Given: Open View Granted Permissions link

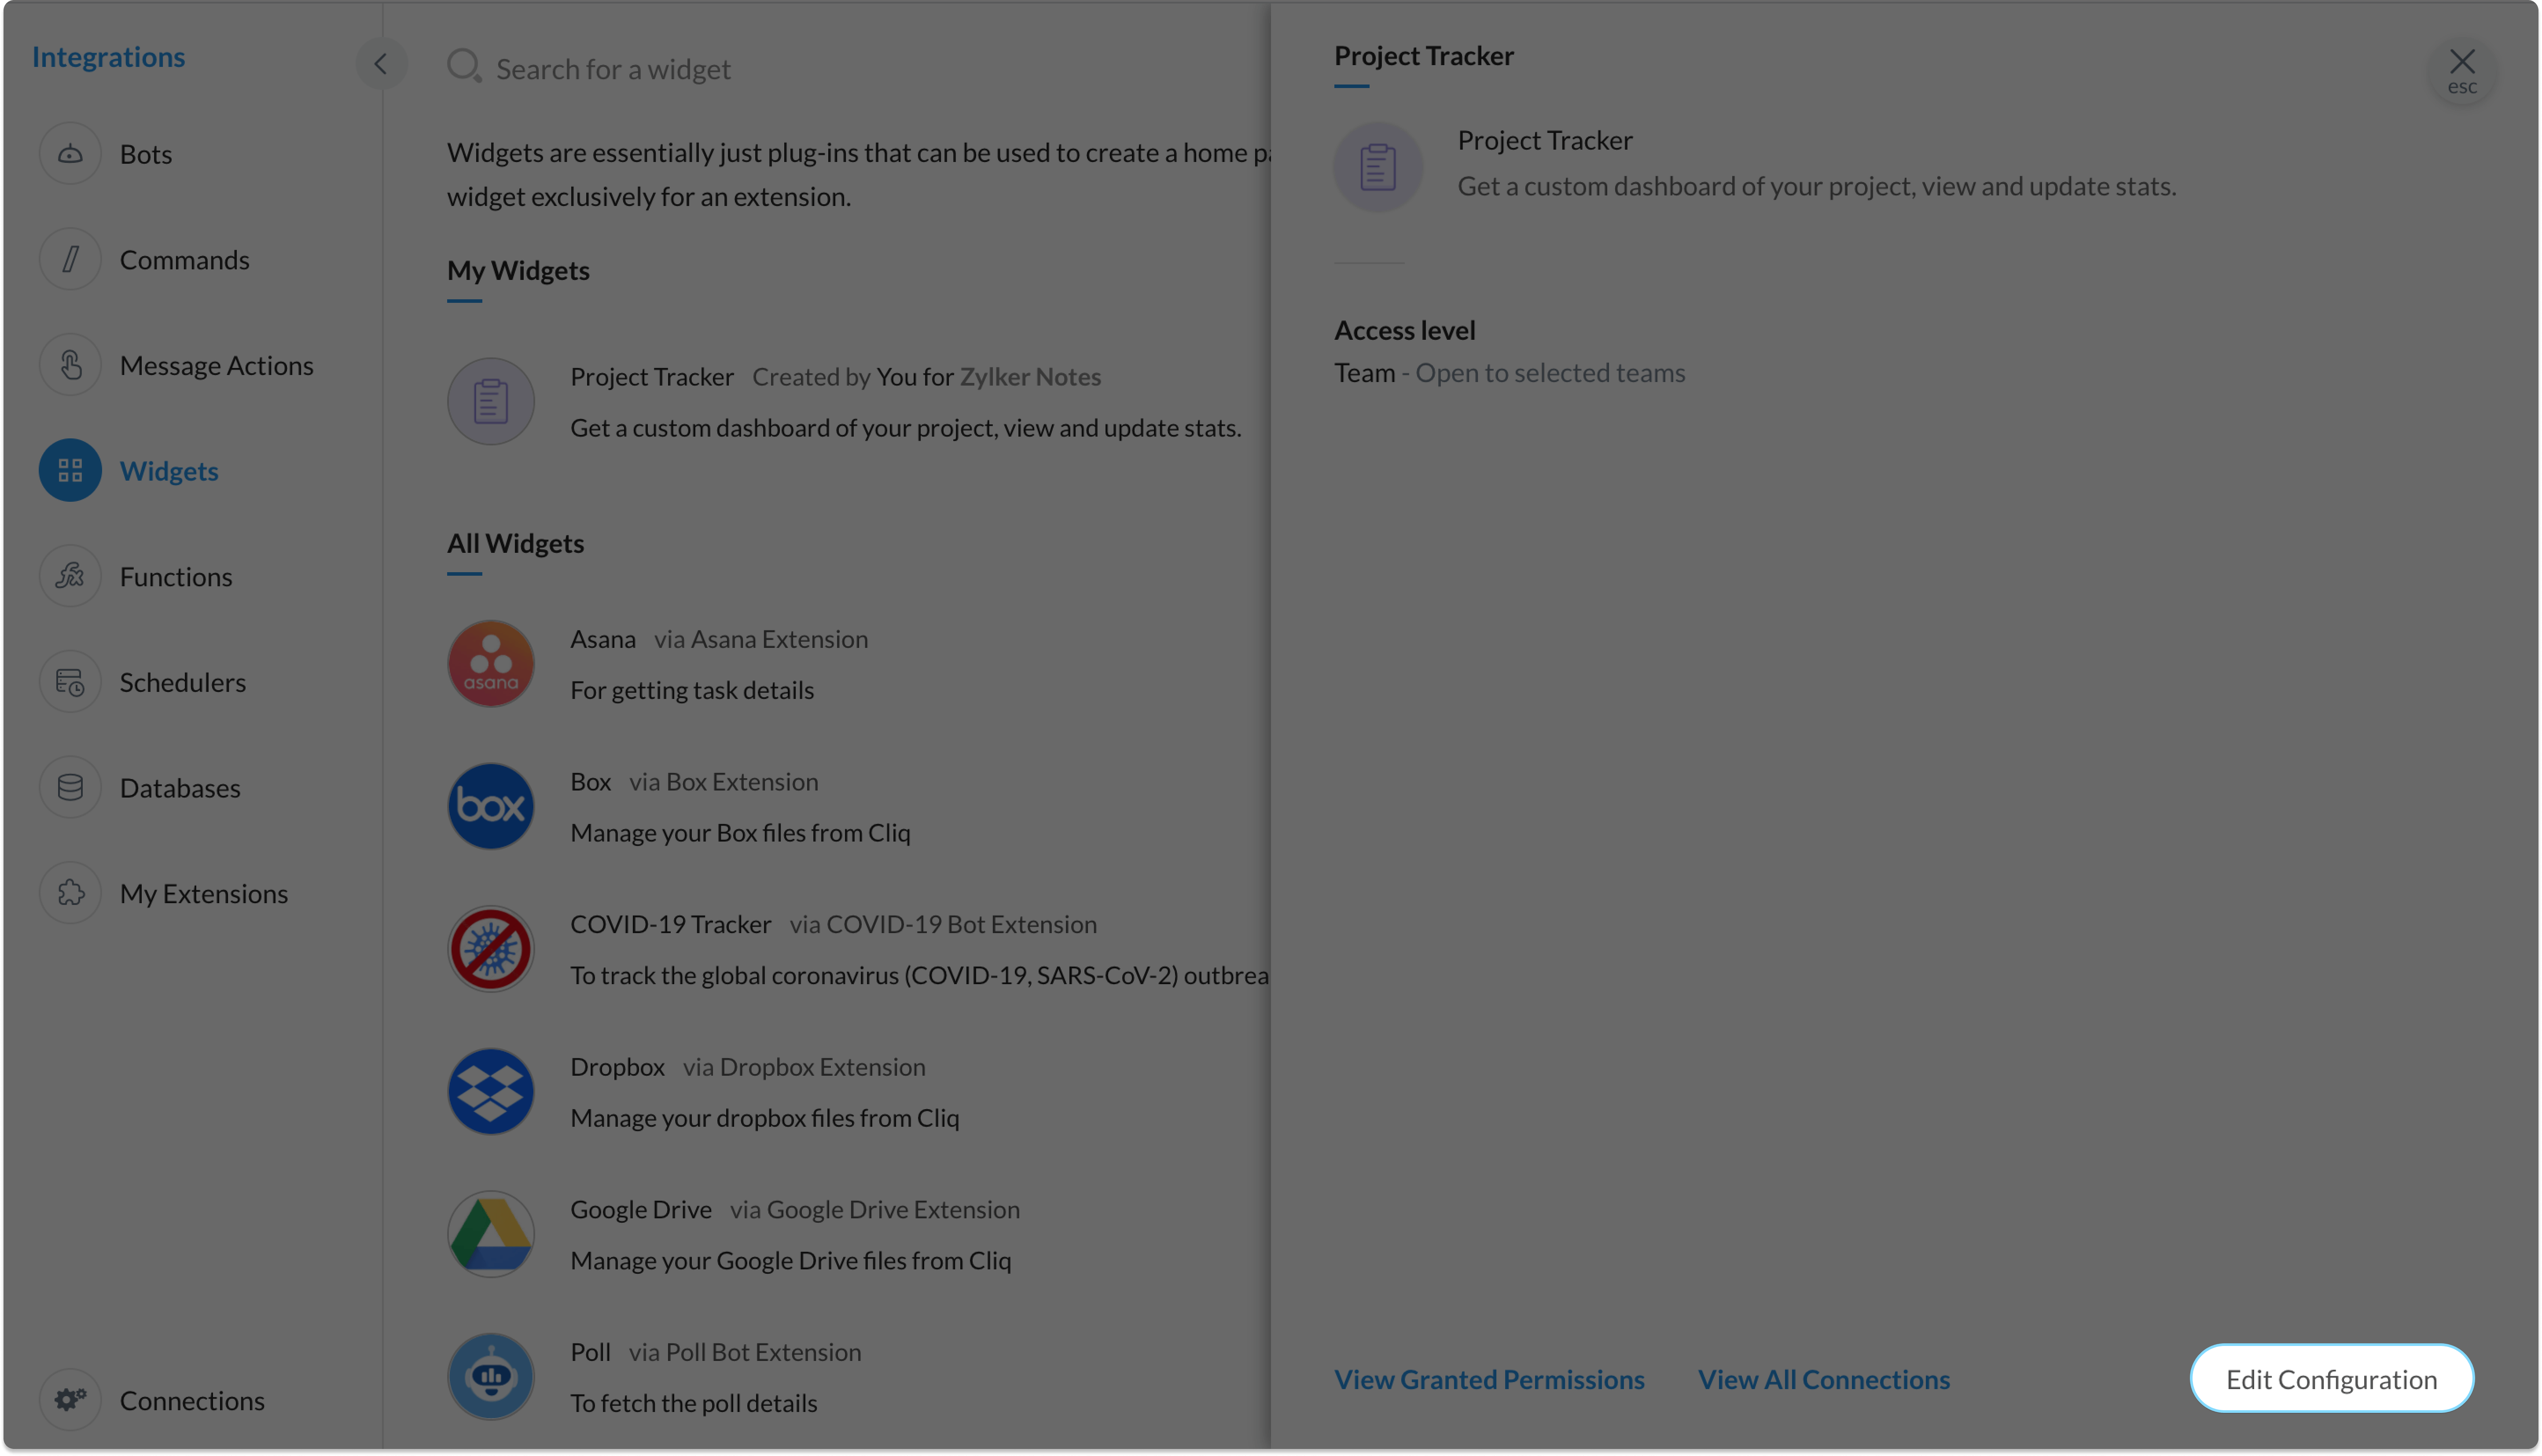Looking at the screenshot, I should 1489,1379.
